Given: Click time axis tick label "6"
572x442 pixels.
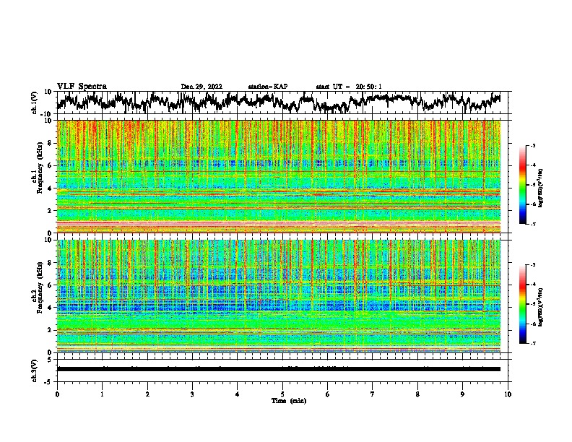Looking at the screenshot, I should coord(328,394).
